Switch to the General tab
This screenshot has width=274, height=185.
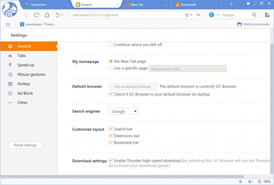tap(96, 5)
